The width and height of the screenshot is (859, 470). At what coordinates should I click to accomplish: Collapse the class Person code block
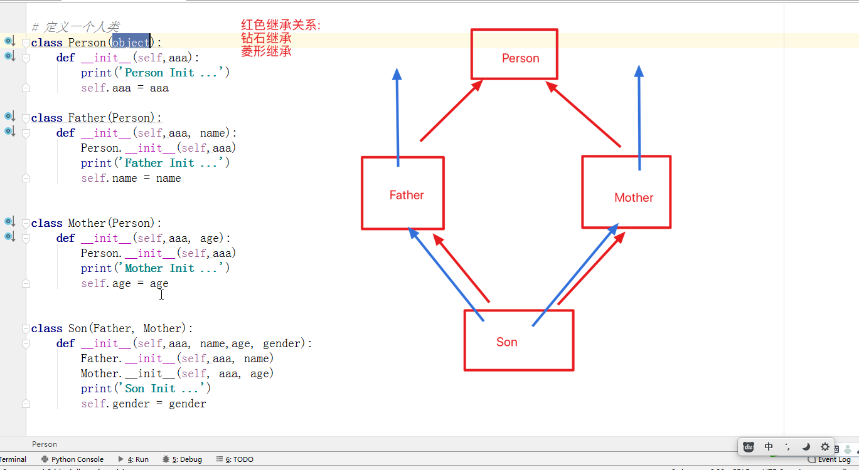coord(26,43)
